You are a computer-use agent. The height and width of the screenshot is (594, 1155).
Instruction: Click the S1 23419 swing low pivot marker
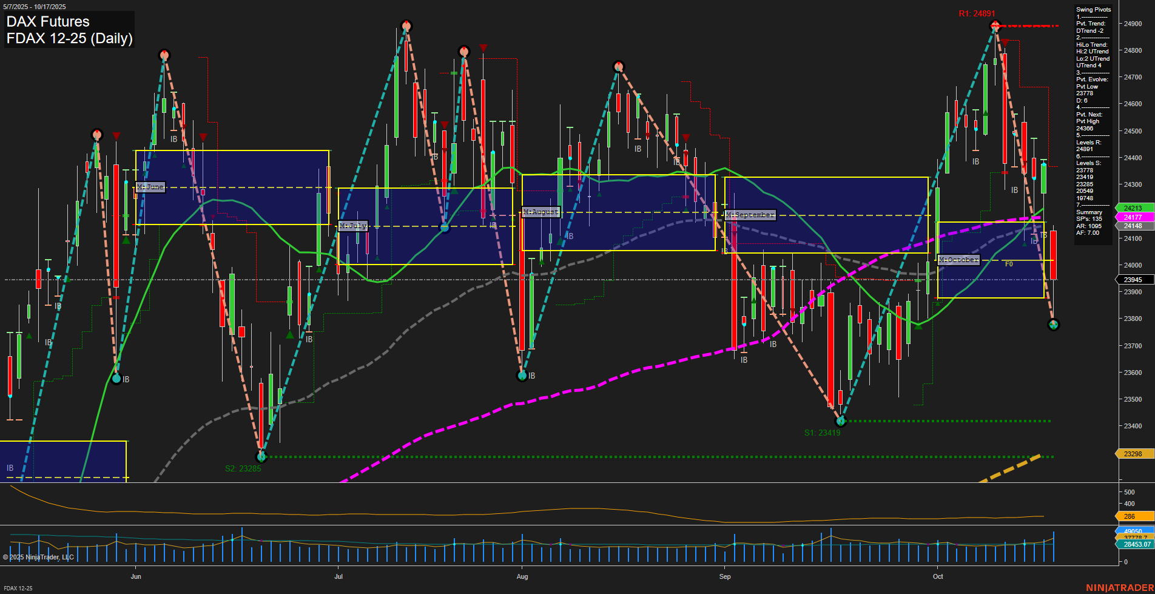pos(841,420)
